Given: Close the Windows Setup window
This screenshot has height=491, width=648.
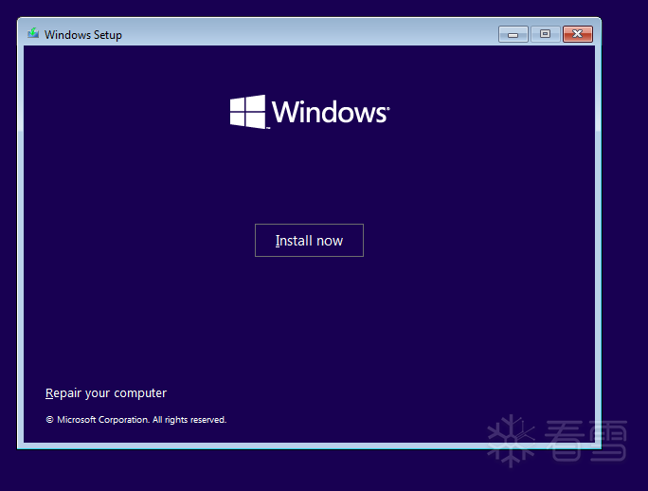Looking at the screenshot, I should (x=577, y=34).
